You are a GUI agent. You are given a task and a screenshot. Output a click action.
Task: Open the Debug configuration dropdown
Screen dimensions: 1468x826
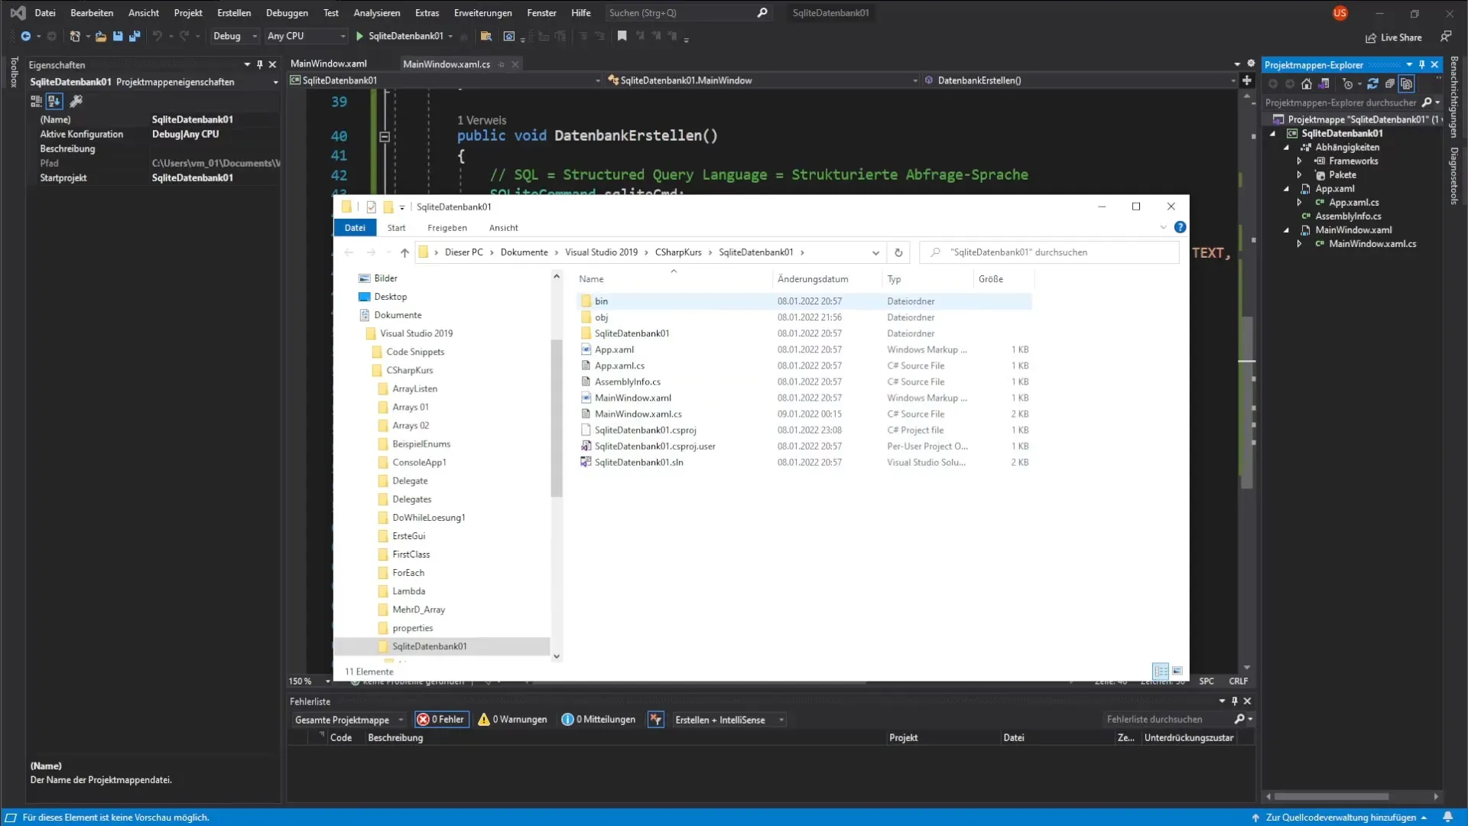(234, 36)
